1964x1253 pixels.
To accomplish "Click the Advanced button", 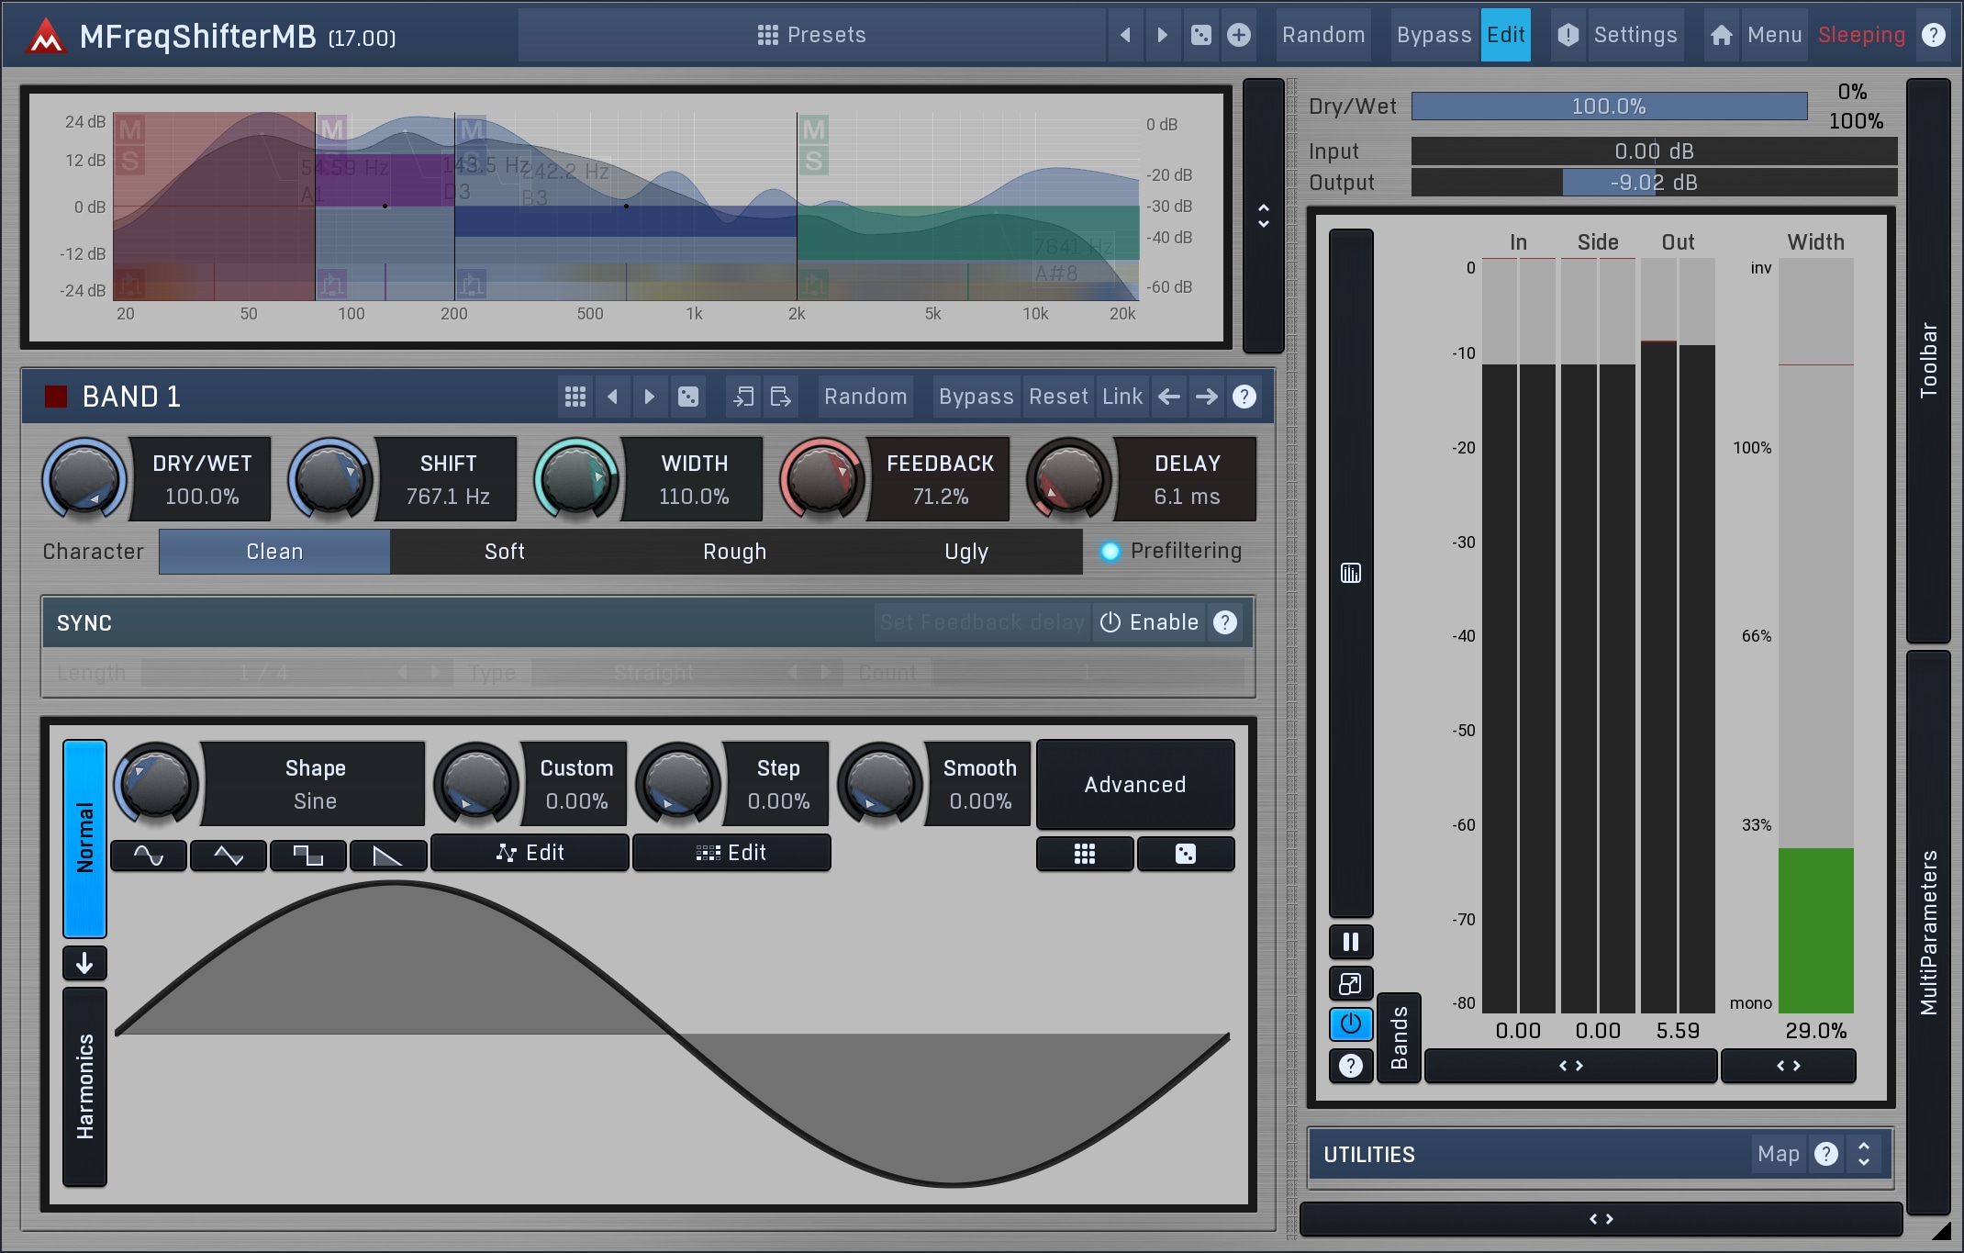I will (1134, 785).
